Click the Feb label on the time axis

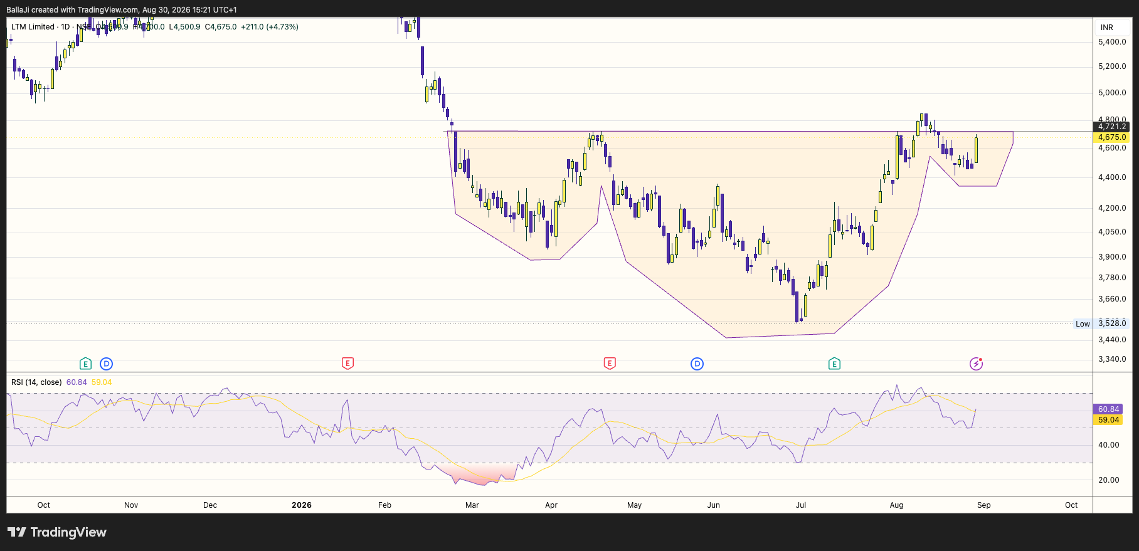point(385,505)
